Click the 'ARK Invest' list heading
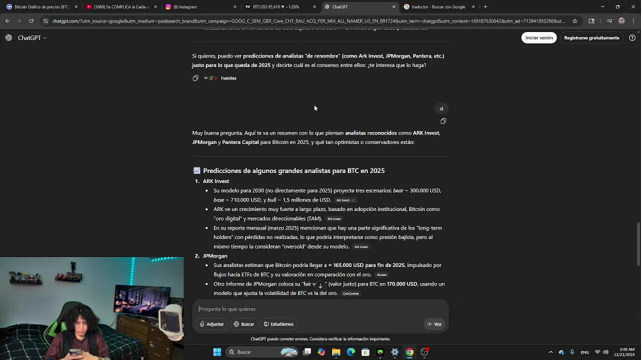This screenshot has width=641, height=360. click(x=216, y=181)
